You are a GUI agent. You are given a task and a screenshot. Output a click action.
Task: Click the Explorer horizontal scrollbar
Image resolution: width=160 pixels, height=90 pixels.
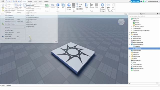click(x=144, y=83)
